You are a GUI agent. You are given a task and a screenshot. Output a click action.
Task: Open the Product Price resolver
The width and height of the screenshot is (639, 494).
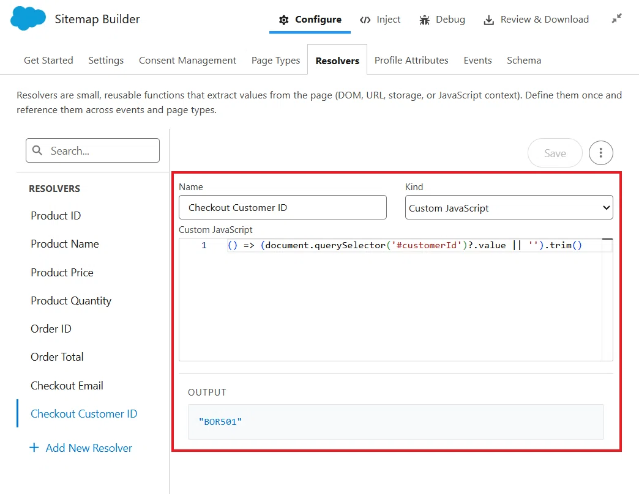click(62, 272)
